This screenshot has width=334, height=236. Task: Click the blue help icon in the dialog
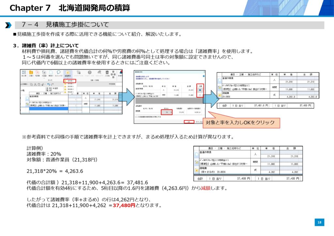click(x=204, y=76)
